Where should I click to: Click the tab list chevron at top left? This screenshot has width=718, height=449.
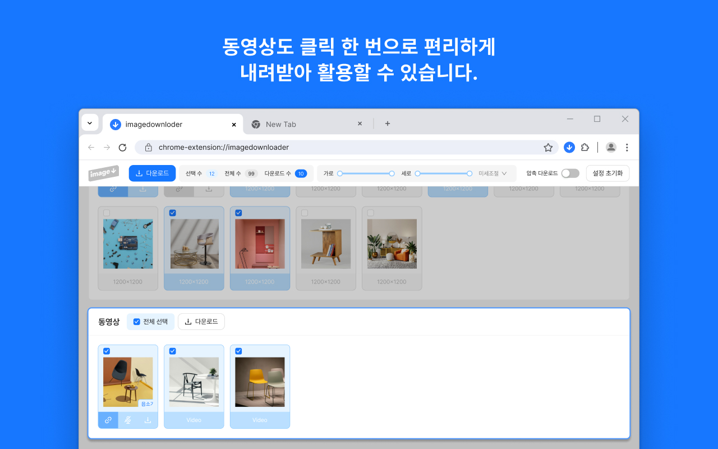pyautogui.click(x=90, y=123)
